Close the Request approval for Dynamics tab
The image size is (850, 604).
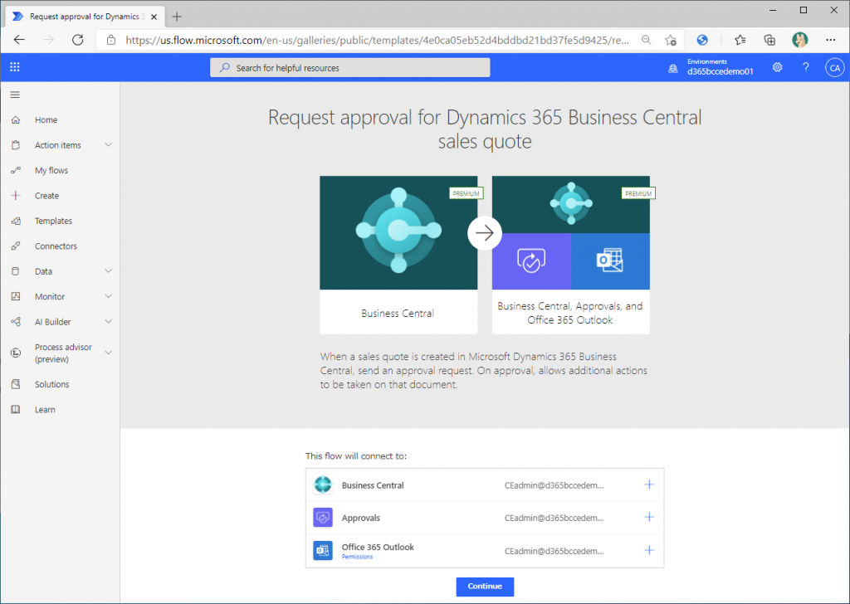coord(154,17)
